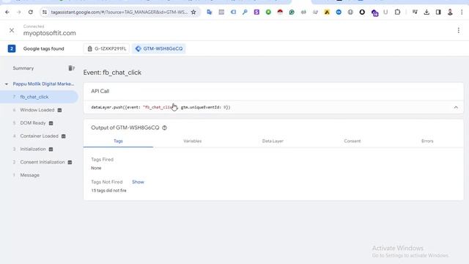Click the browser forward arrow

click(19, 12)
